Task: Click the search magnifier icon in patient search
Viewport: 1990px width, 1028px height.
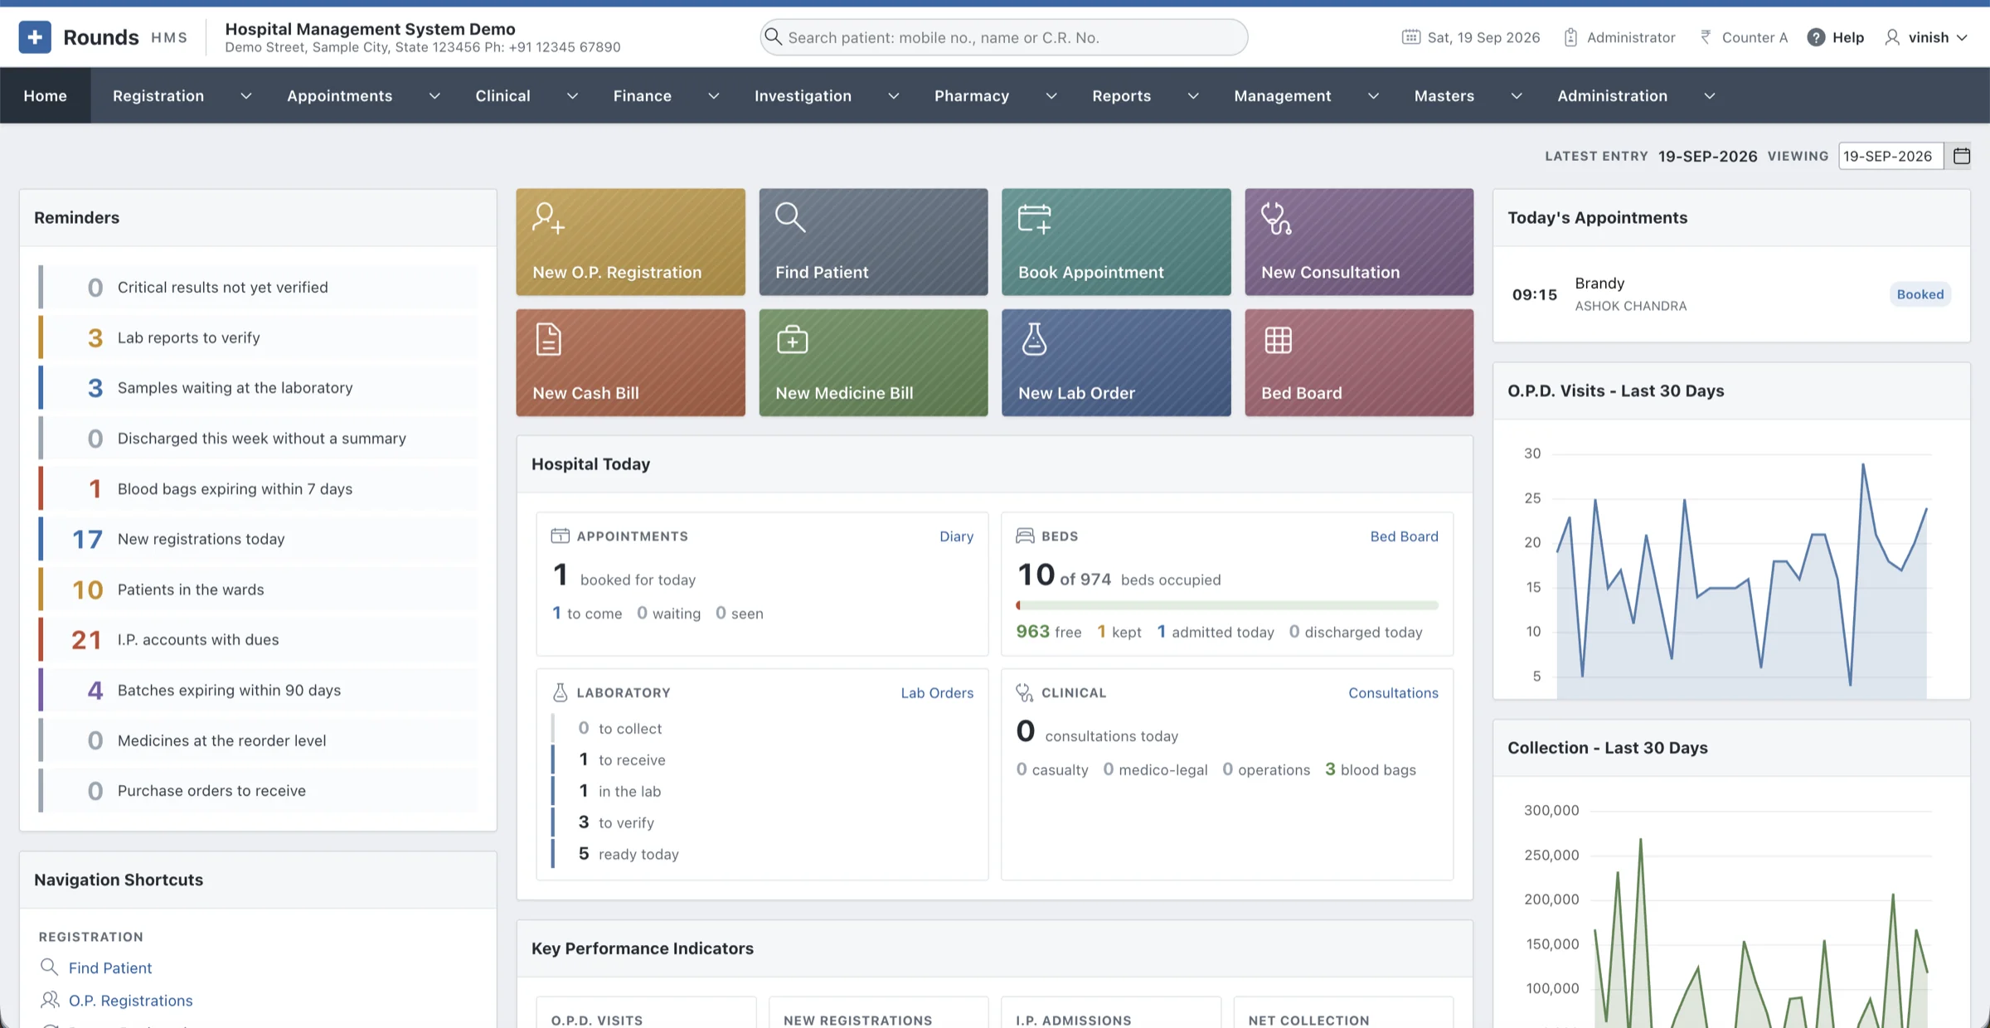Action: (x=773, y=36)
